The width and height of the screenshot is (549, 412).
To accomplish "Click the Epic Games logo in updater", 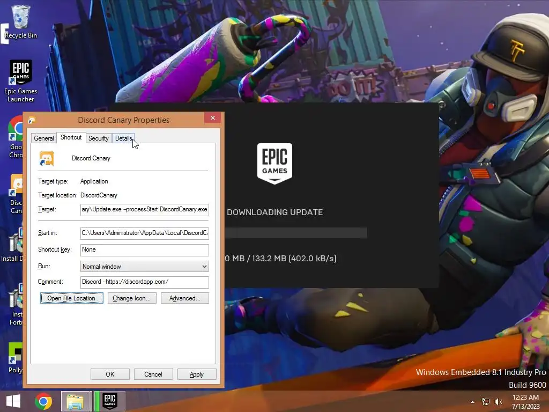I will [x=275, y=164].
